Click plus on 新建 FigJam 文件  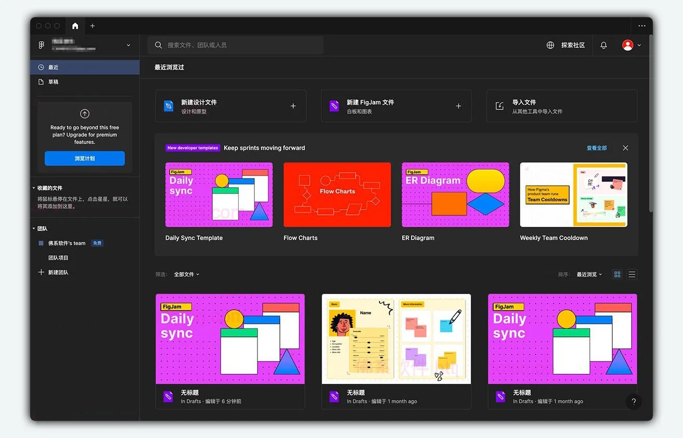tap(458, 106)
